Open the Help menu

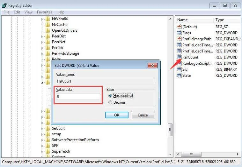tap(60, 12)
